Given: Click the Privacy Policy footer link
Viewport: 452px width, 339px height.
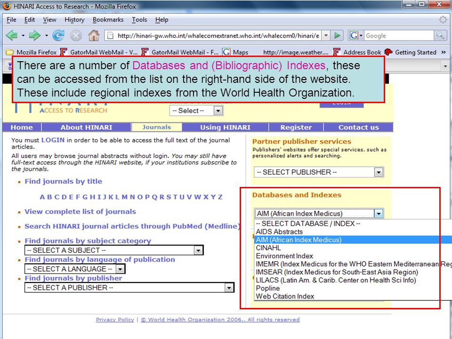Looking at the screenshot, I should click(115, 320).
